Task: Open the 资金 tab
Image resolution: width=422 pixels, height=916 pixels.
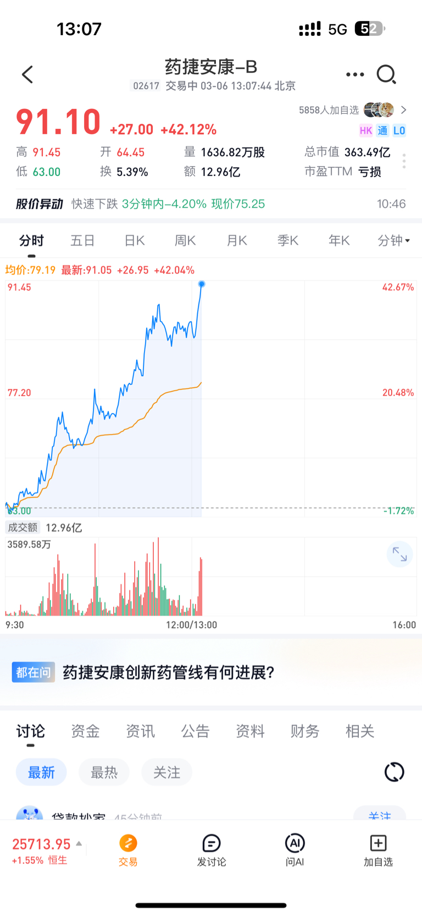Action: 85,731
